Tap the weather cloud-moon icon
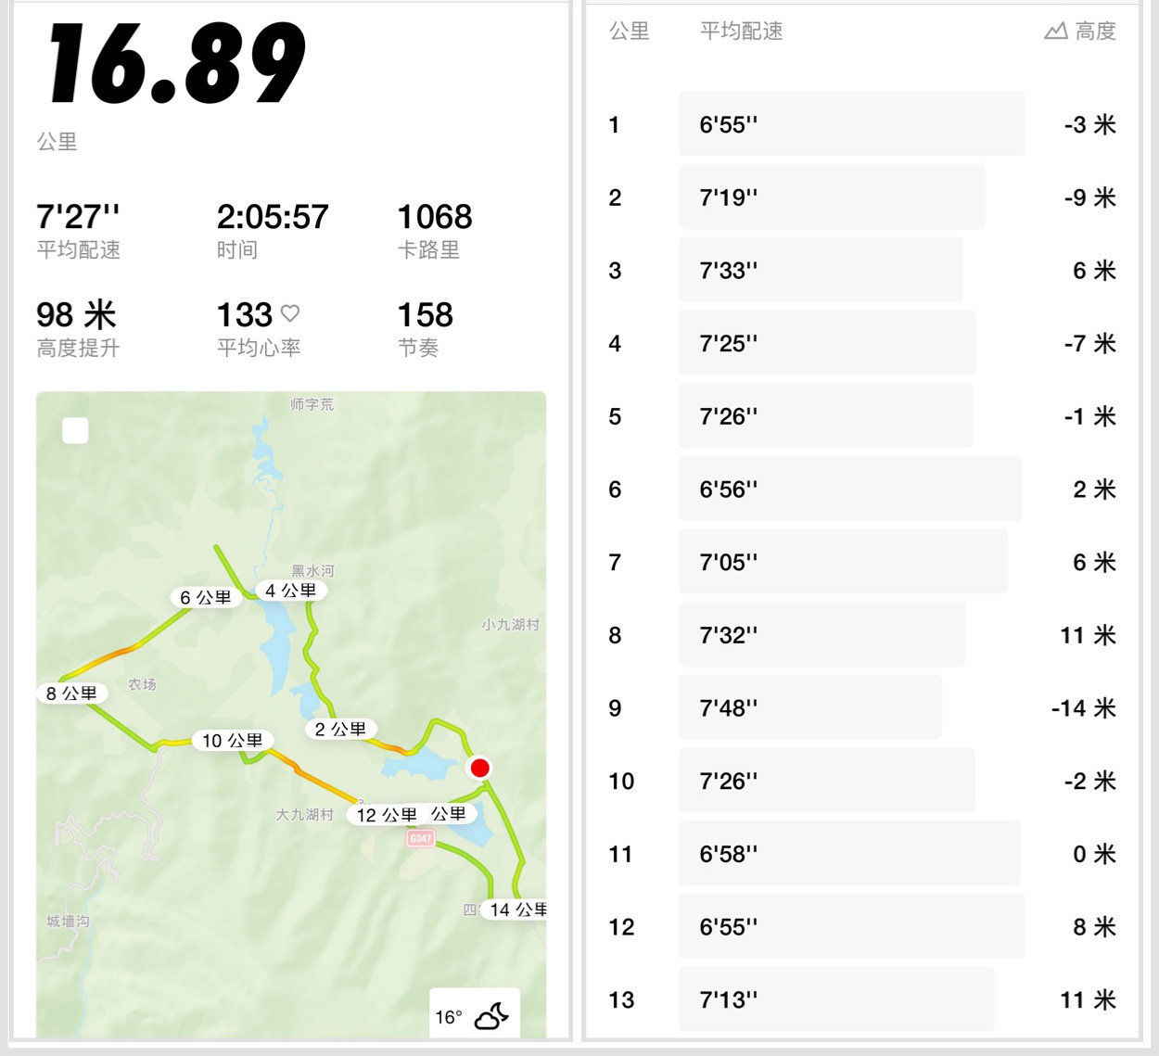 [x=491, y=1016]
